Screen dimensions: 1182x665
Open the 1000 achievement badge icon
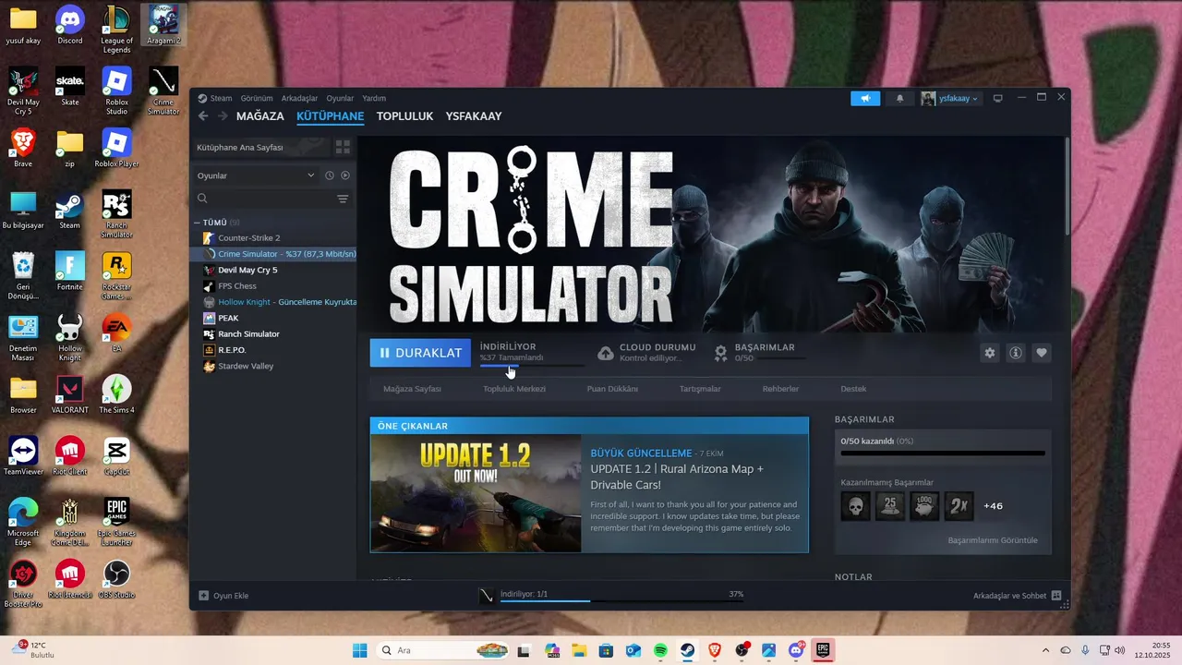pyautogui.click(x=924, y=505)
